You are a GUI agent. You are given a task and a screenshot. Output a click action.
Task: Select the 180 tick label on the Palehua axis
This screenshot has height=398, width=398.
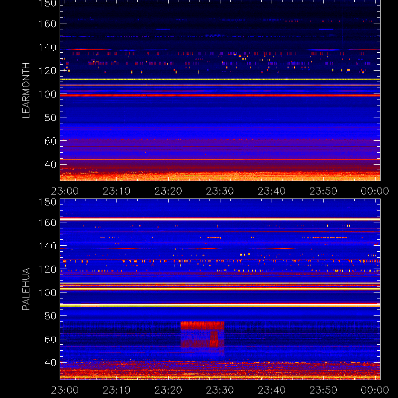47,202
